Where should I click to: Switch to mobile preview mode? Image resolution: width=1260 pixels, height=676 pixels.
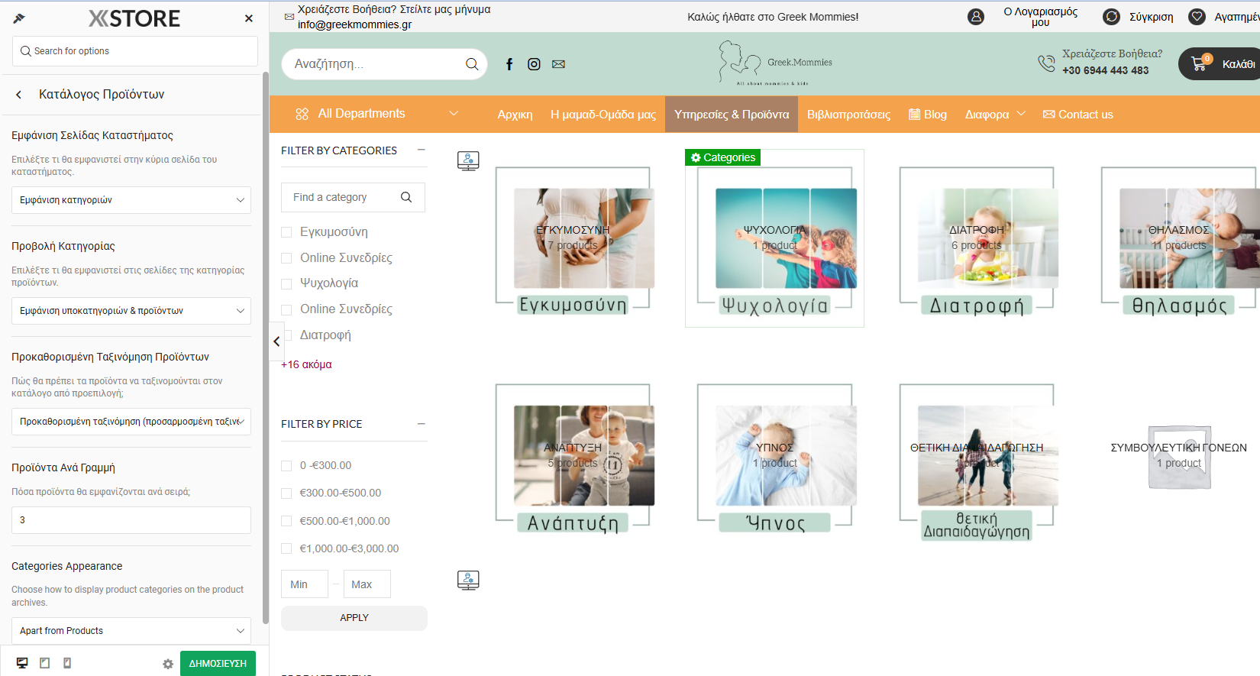[67, 663]
